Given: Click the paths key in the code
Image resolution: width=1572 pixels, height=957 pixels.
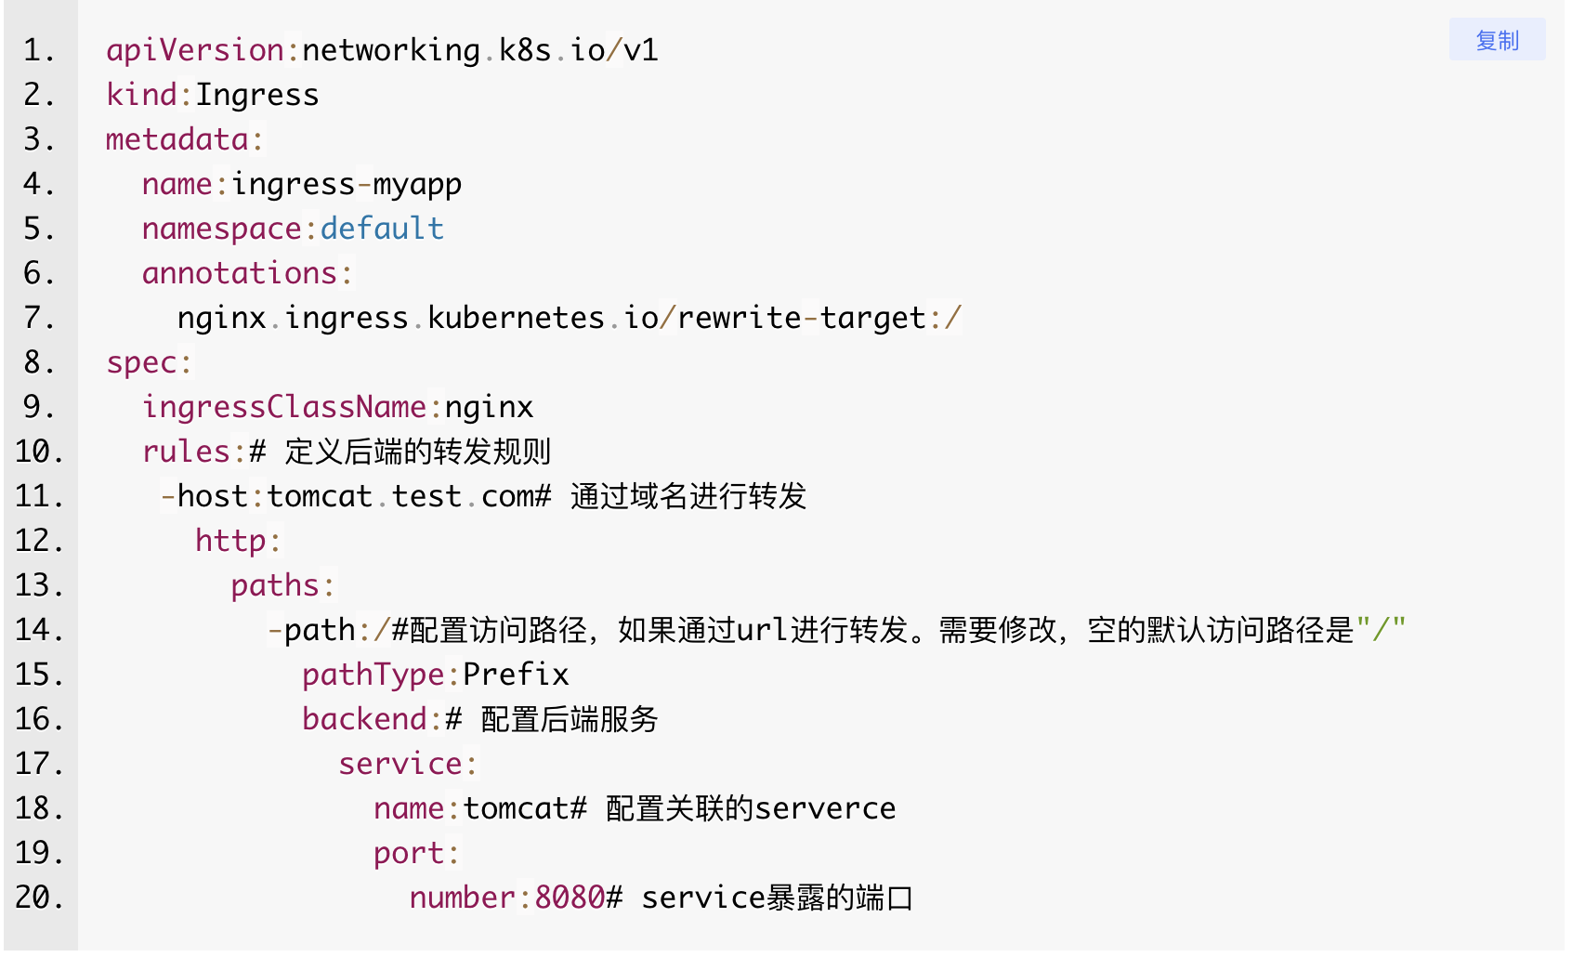Looking at the screenshot, I should 275,585.
